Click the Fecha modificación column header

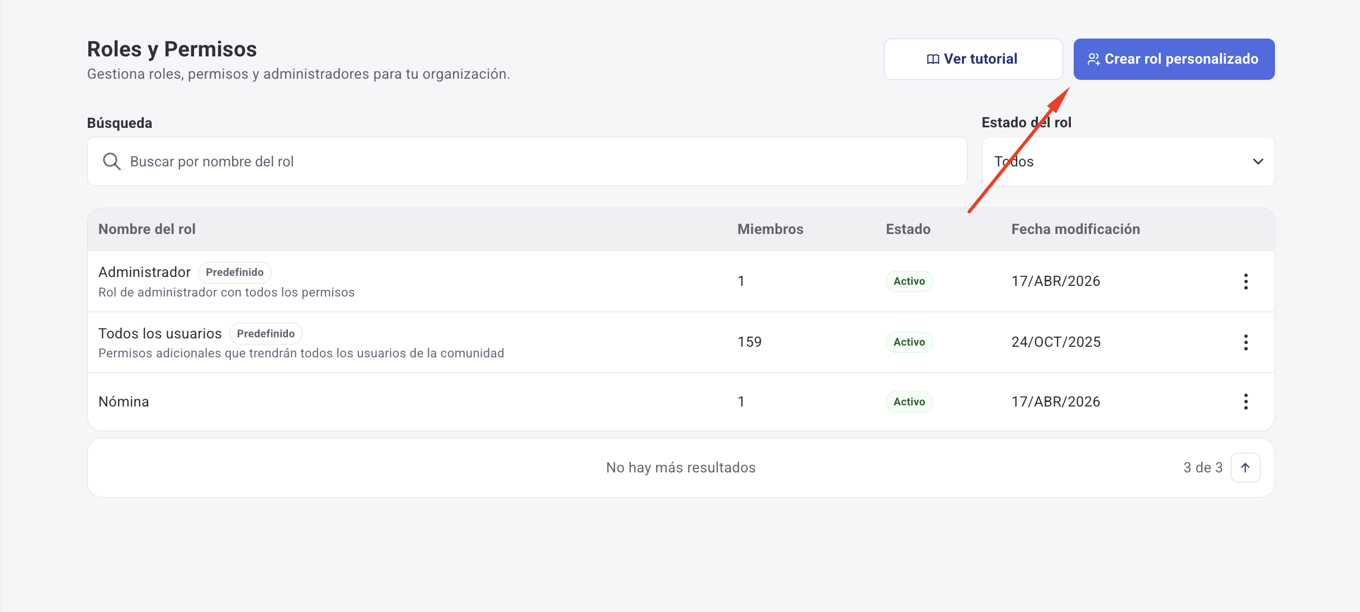point(1075,229)
